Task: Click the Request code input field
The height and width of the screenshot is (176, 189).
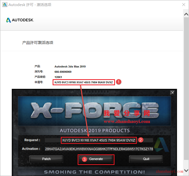Action: tap(99, 140)
